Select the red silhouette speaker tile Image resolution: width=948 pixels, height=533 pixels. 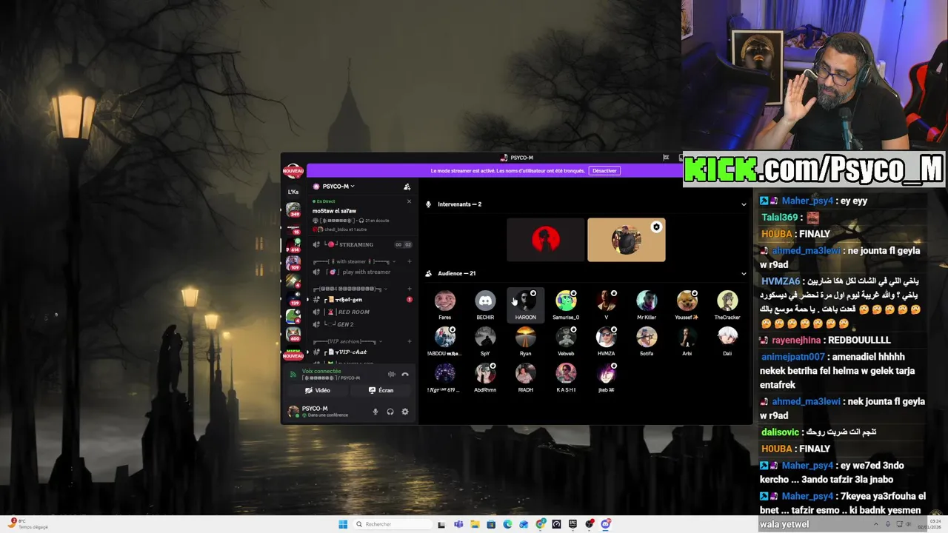coord(546,240)
